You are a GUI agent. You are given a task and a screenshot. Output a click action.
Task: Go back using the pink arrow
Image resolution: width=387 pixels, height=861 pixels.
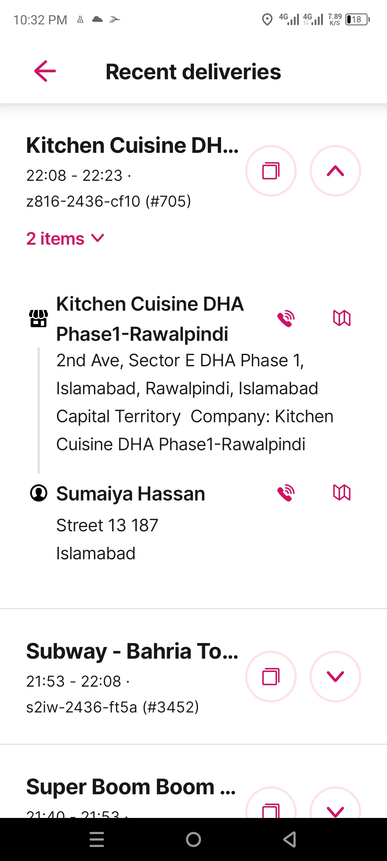click(45, 71)
